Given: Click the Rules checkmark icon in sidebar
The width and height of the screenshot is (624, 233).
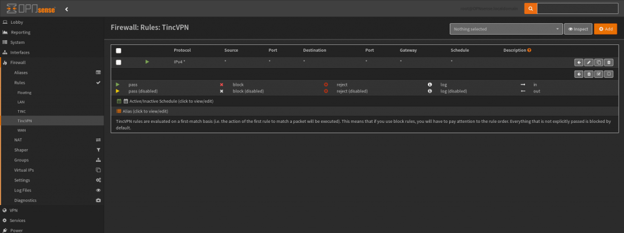Looking at the screenshot, I should tap(98, 83).
